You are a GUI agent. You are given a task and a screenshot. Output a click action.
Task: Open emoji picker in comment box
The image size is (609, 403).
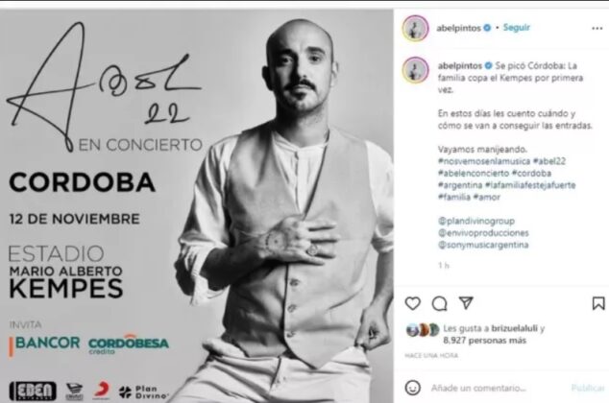coord(412,388)
